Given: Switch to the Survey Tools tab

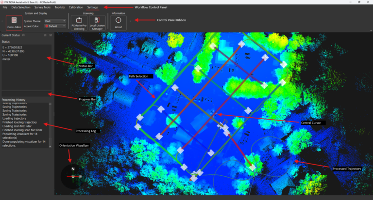Looking at the screenshot, I should 42,7.
